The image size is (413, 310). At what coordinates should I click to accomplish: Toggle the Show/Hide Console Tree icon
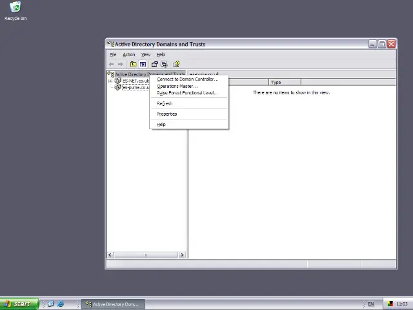143,64
